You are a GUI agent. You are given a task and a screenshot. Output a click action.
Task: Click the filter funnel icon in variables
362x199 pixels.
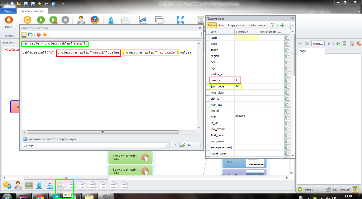[x=273, y=25]
